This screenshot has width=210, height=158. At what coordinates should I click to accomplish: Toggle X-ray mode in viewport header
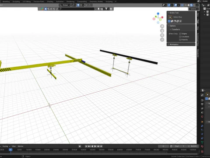pos(182,5)
